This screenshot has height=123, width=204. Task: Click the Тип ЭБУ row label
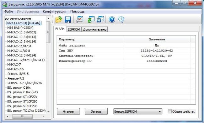pos(66,51)
